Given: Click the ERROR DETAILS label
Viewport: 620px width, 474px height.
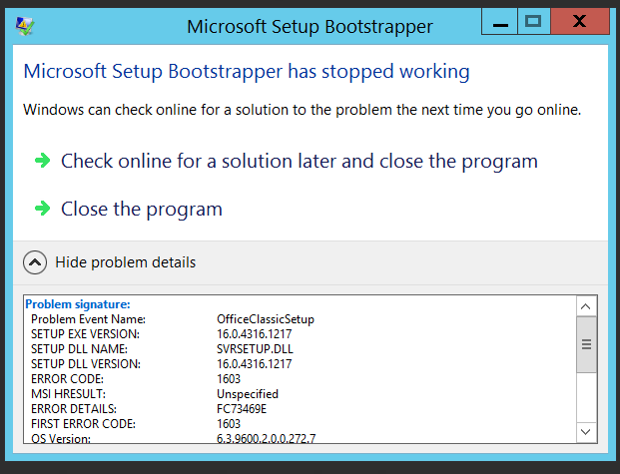Looking at the screenshot, I should [x=74, y=409].
